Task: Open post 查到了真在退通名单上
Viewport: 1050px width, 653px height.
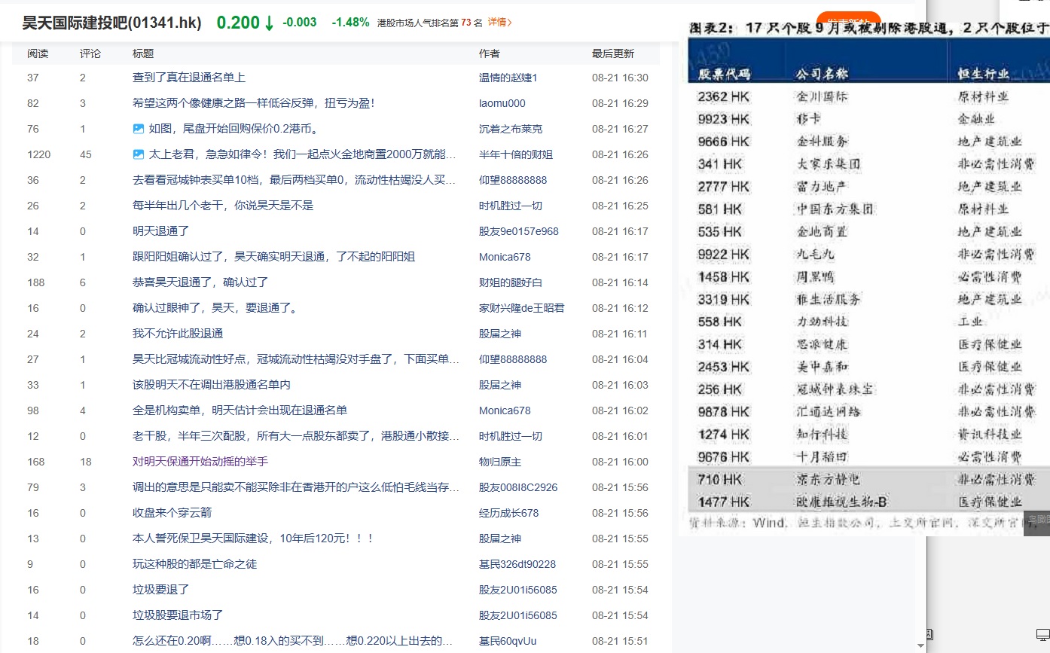Action: [189, 78]
